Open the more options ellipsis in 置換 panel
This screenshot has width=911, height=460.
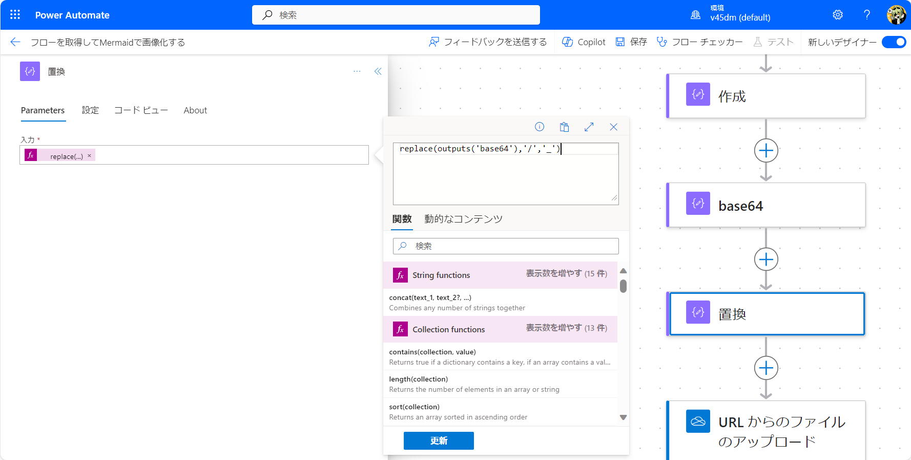pos(357,71)
